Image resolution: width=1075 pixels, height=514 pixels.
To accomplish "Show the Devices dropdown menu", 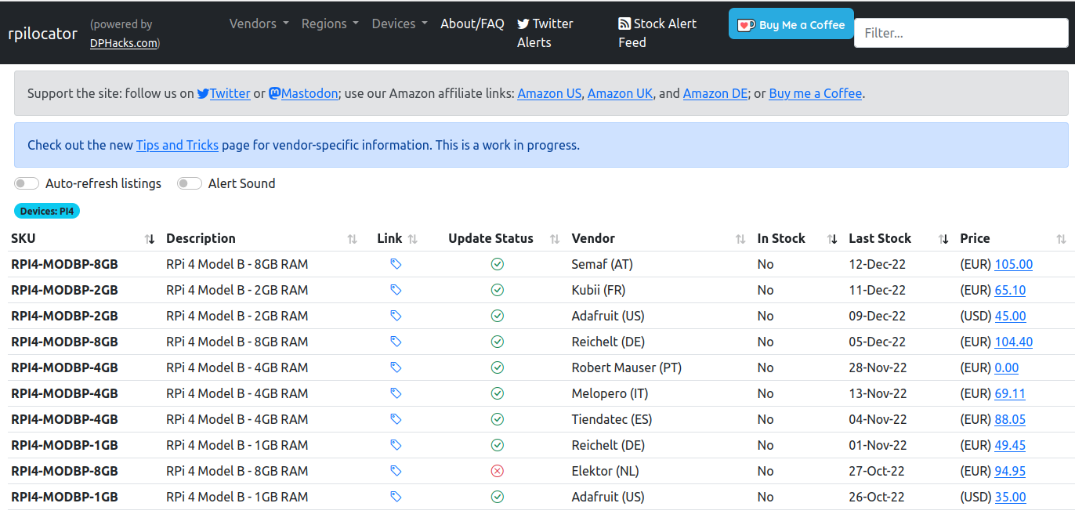I will coord(400,24).
